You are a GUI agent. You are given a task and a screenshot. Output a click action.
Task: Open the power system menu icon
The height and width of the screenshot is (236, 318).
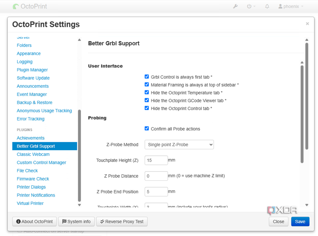[251, 7]
